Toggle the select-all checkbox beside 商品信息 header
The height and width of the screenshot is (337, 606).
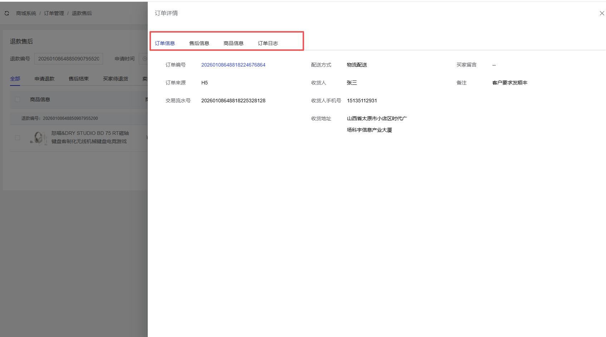click(18, 99)
